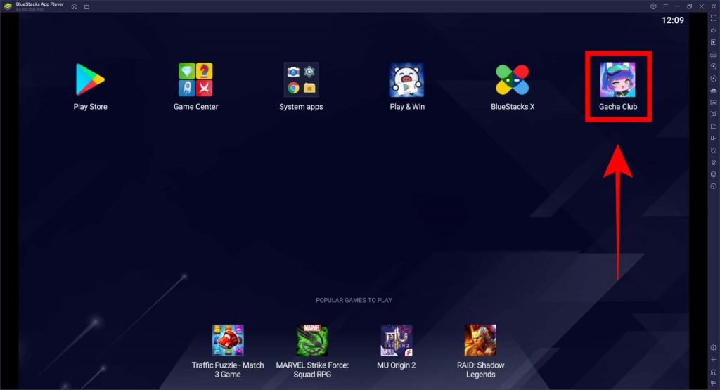This screenshot has height=390, width=720.
Task: Open the set location pin icon
Action: [x=714, y=162]
